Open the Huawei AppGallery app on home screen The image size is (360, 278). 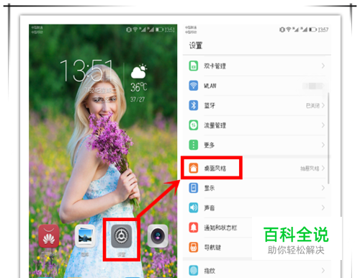tap(49, 236)
